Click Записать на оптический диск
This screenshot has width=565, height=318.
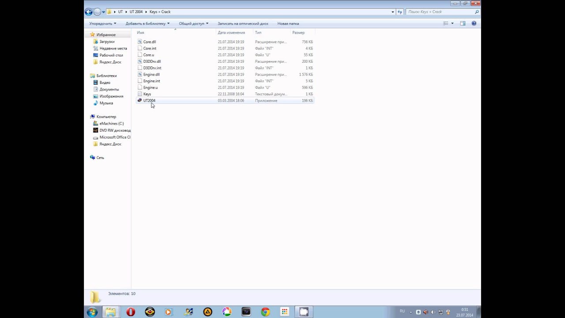[243, 23]
